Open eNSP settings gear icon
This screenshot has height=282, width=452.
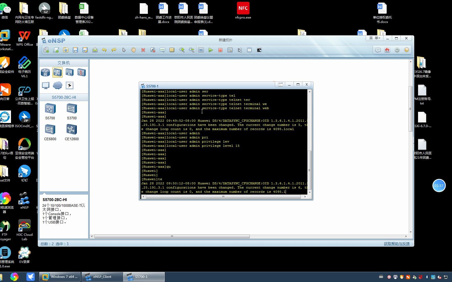tap(397, 50)
